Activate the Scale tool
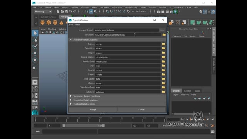247x139 pixels. coord(35,67)
